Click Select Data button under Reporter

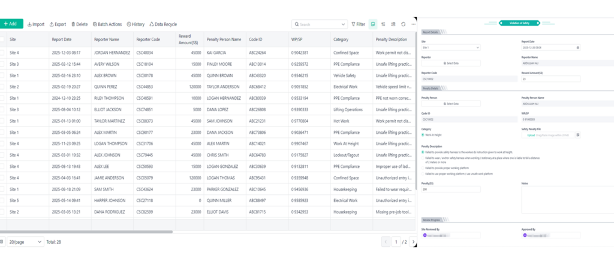point(451,63)
